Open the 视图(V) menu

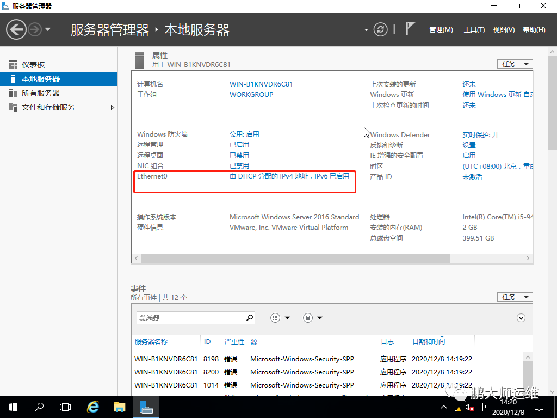point(504,30)
